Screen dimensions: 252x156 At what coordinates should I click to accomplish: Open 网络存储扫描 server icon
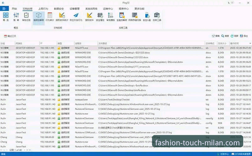(x=135, y=17)
